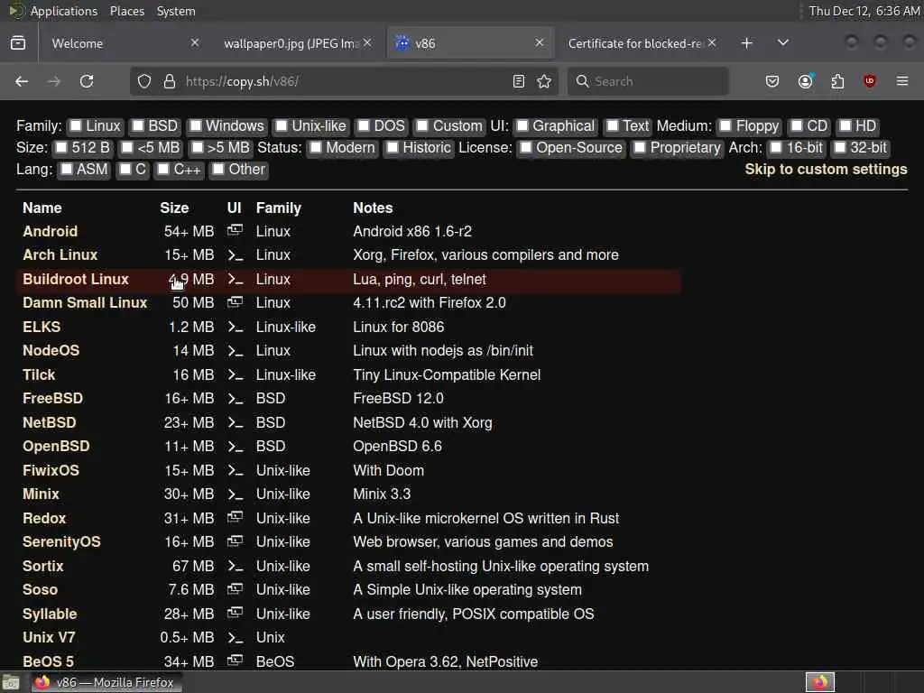The height and width of the screenshot is (693, 924).
Task: Start Buildroot Linux from the list
Action: tap(76, 280)
